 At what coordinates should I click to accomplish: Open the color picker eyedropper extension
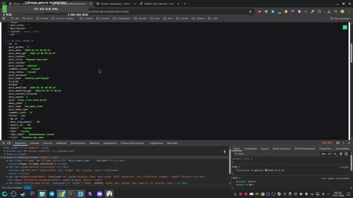[x=312, y=12]
